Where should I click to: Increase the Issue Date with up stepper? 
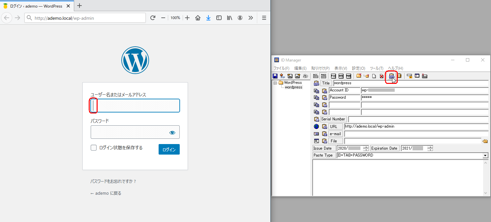pos(366,147)
